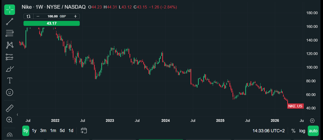Increase order amount with plus button
Viewport: 323px width, 140px height.
pyautogui.click(x=75, y=16)
